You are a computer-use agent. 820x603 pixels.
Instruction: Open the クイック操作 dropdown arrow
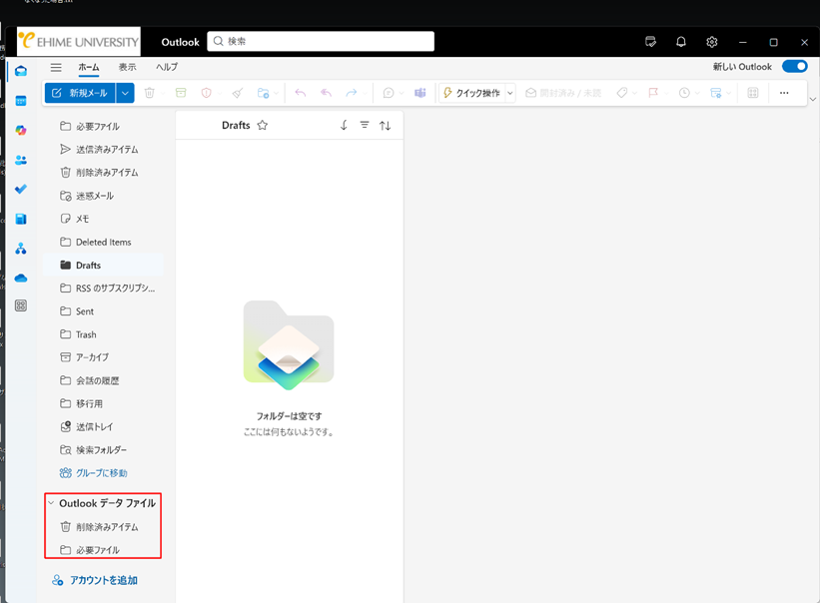pos(509,93)
